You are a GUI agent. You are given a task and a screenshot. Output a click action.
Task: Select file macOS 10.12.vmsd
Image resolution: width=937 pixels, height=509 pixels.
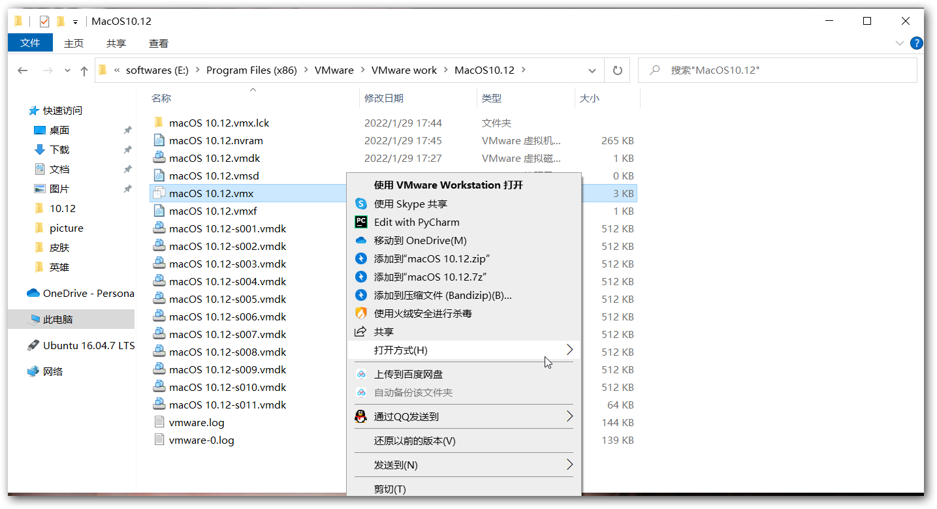(214, 176)
